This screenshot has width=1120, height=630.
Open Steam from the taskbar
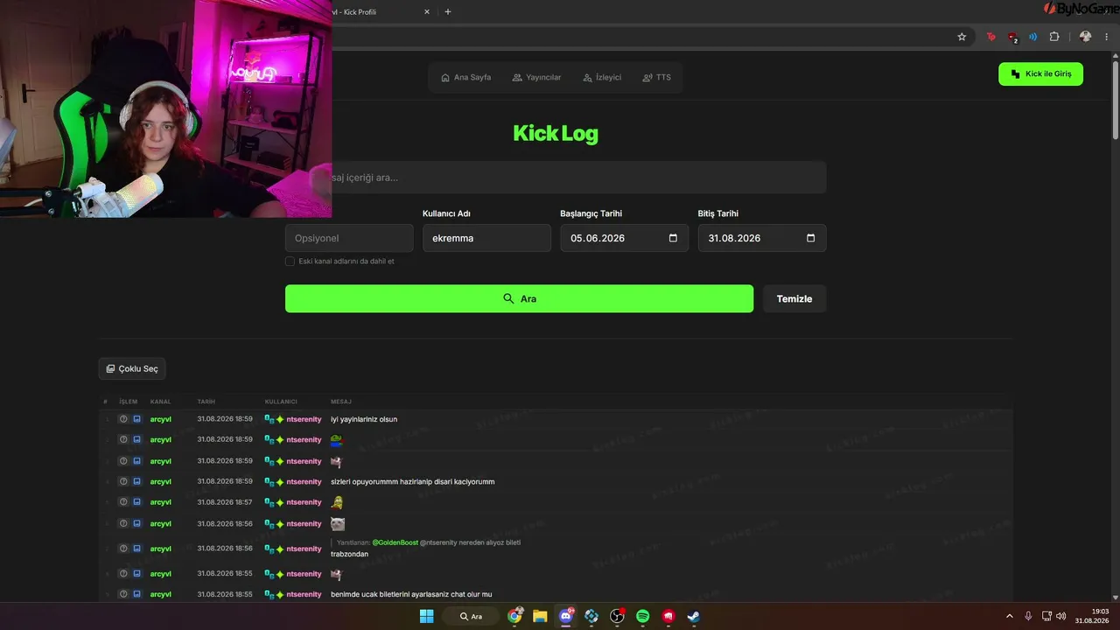[694, 616]
